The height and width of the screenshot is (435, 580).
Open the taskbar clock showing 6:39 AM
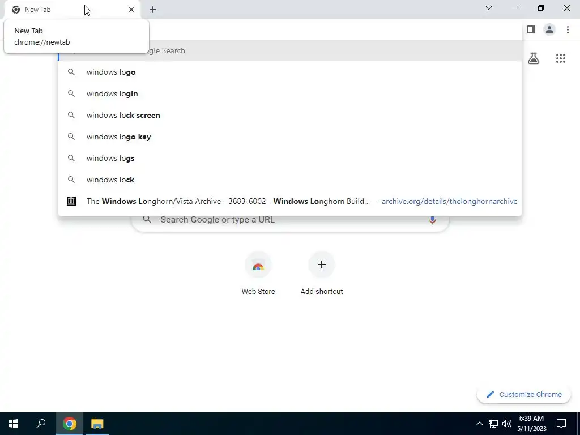tap(531, 424)
